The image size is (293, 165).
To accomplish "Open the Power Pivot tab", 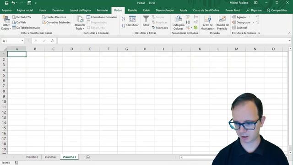I will [233, 10].
